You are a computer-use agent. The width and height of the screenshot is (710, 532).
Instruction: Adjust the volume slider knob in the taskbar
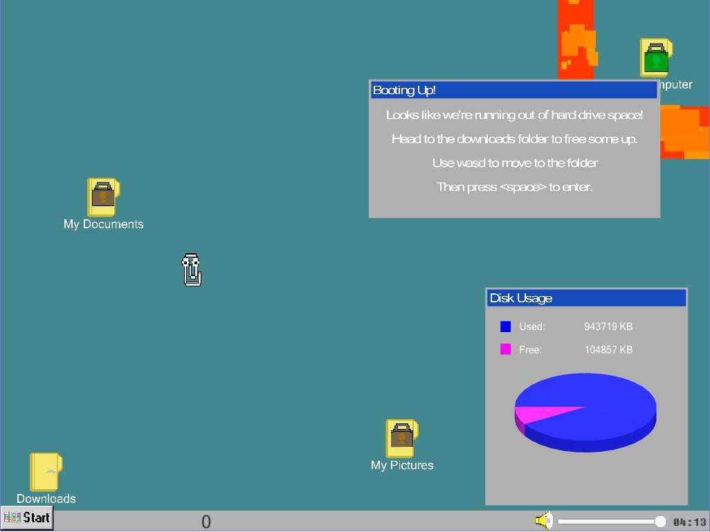tap(660, 522)
